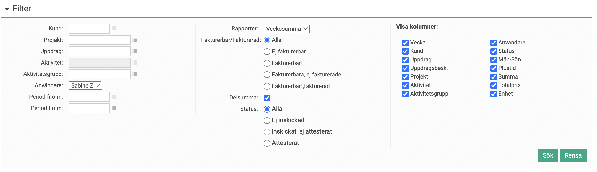Choose Fakturerbara, ej fakturerade radio option
This screenshot has height=172, width=597.
(267, 75)
